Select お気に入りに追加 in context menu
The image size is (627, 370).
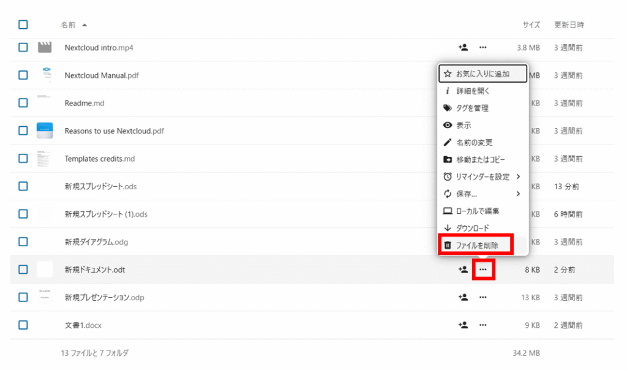pyautogui.click(x=482, y=74)
